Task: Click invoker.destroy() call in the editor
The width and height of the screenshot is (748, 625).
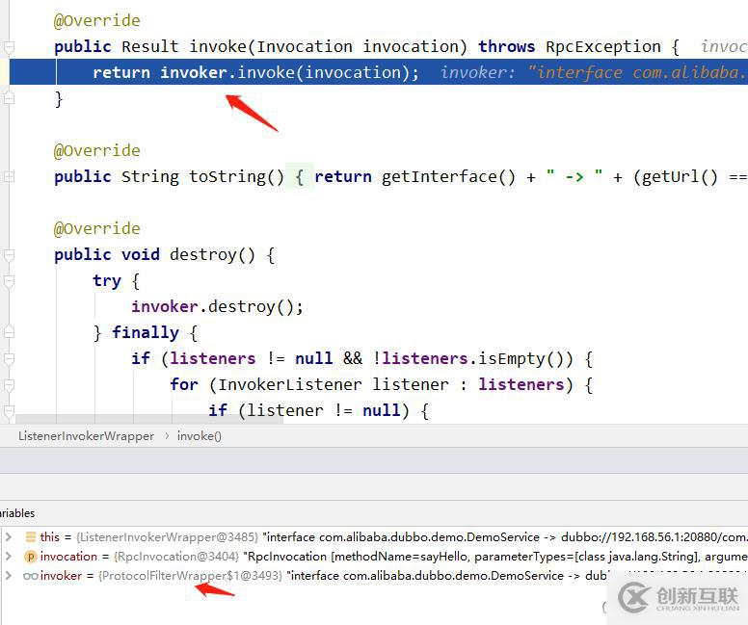Action: (217, 307)
